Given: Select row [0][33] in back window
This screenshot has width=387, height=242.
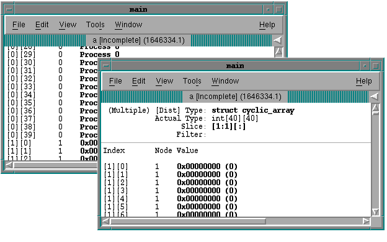Looking at the screenshot, I should point(52,87).
